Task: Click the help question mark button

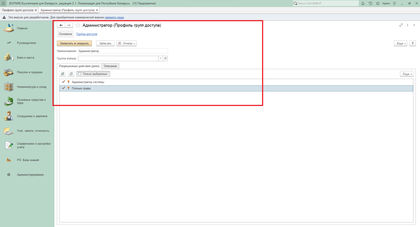Action: coord(413,43)
